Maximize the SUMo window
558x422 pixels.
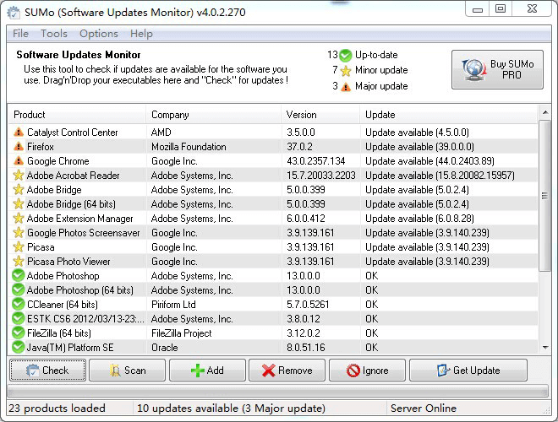point(501,8)
